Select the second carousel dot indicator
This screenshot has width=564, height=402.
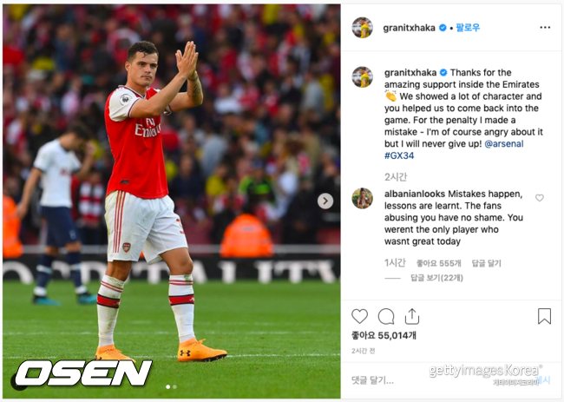pos(174,387)
